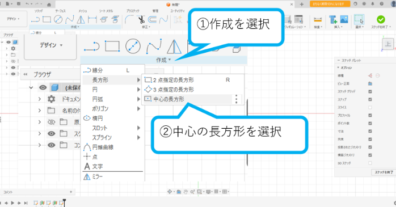
Task: Toggle the スナップ checkbox
Action: (x=370, y=99)
